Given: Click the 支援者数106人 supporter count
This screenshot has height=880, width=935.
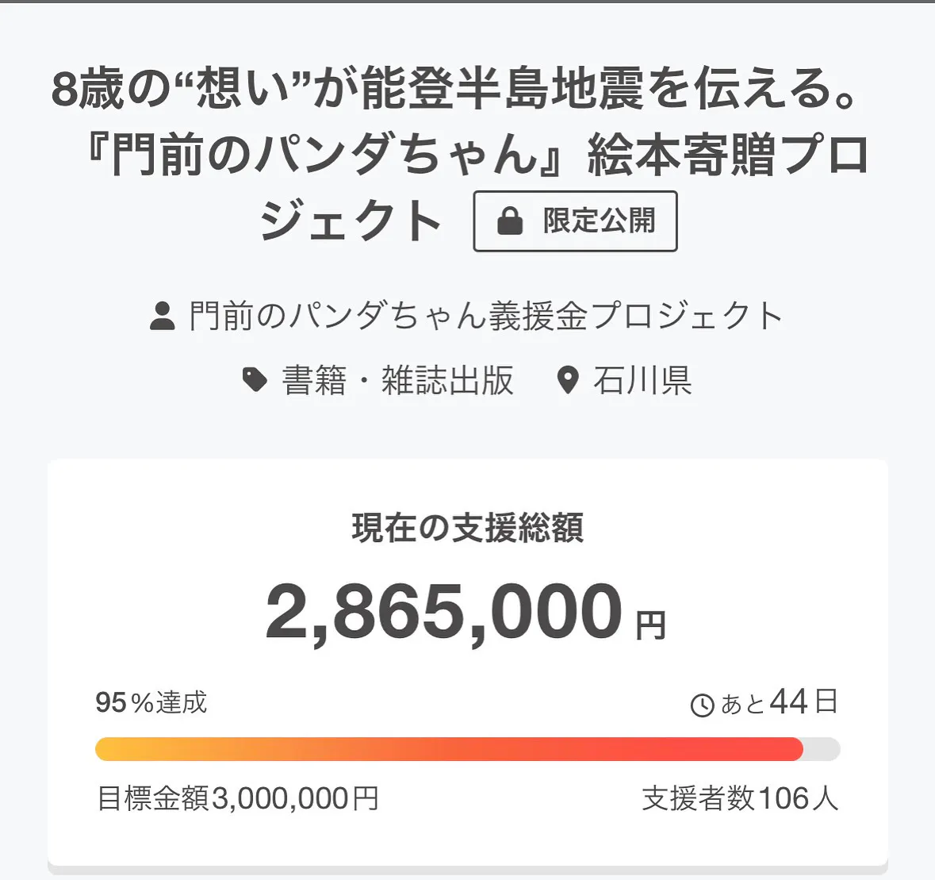Looking at the screenshot, I should [740, 798].
